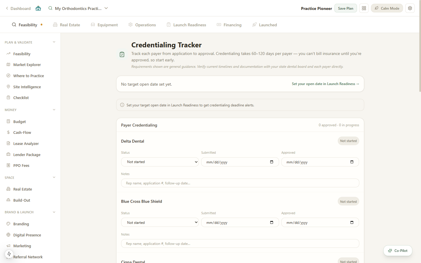Click the Credentialing Tracker clipboard check icon
Viewport: 421px width, 263px height.
[x=122, y=54]
